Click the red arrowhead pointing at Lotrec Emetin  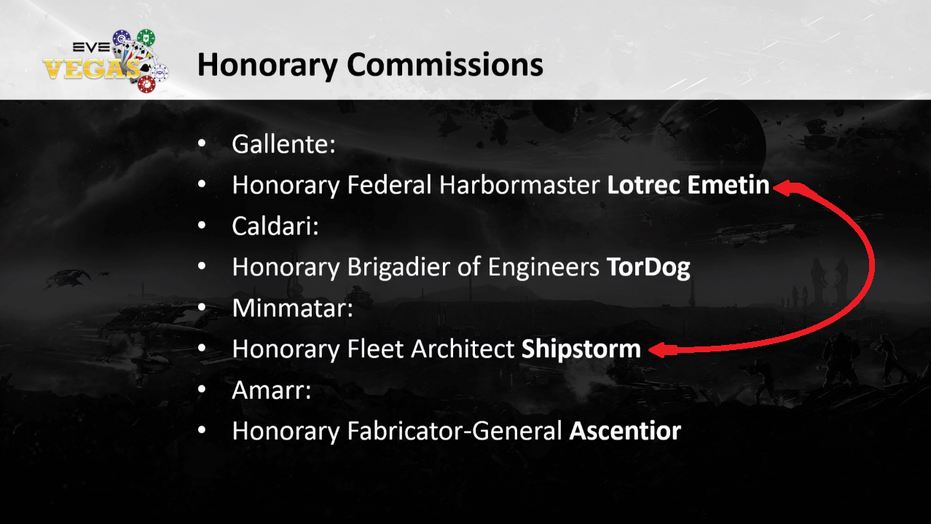click(x=785, y=188)
